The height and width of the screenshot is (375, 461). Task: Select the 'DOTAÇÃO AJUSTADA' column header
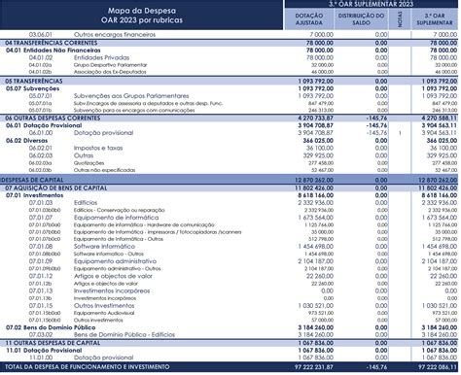pos(308,19)
